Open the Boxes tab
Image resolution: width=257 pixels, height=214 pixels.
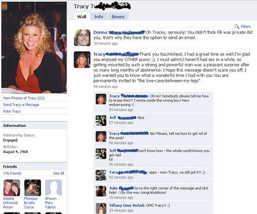tap(118, 16)
